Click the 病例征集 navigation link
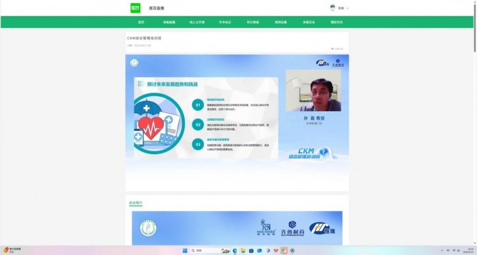Screen dimensions: 477x255 pos(281,22)
